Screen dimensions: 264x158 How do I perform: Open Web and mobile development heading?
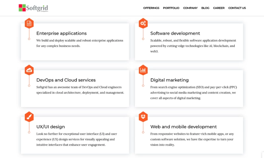tap(183, 127)
